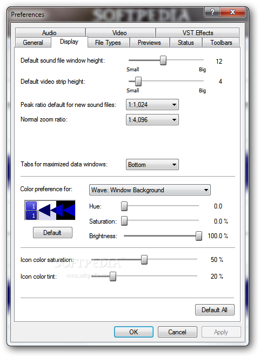The width and height of the screenshot is (260, 357).
Task: Expand the Tabs for maximized data windows dropdown
Action: tap(152, 165)
